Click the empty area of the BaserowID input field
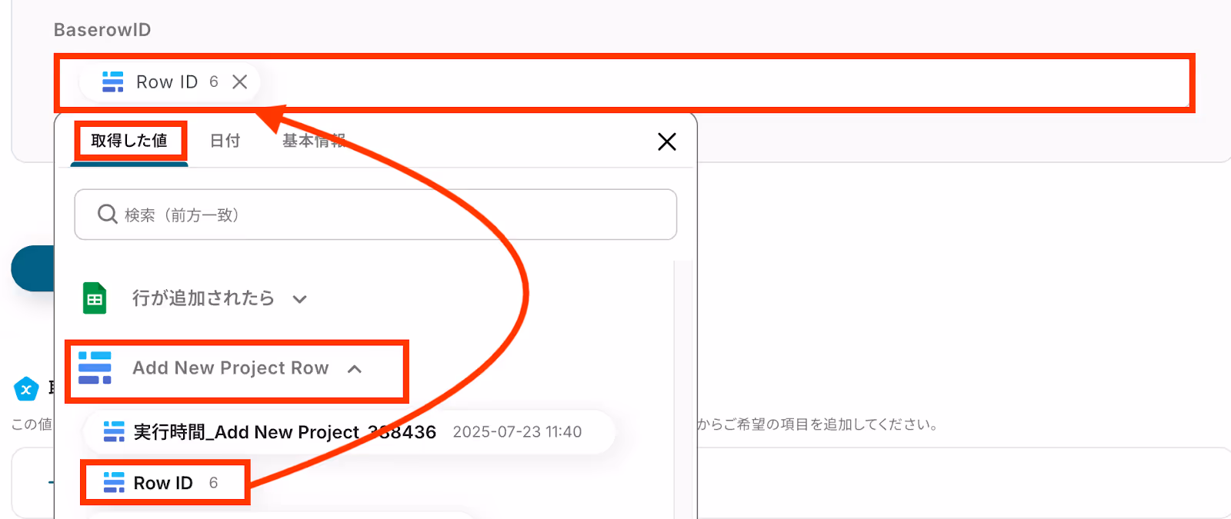This screenshot has width=1231, height=519. pos(723,82)
